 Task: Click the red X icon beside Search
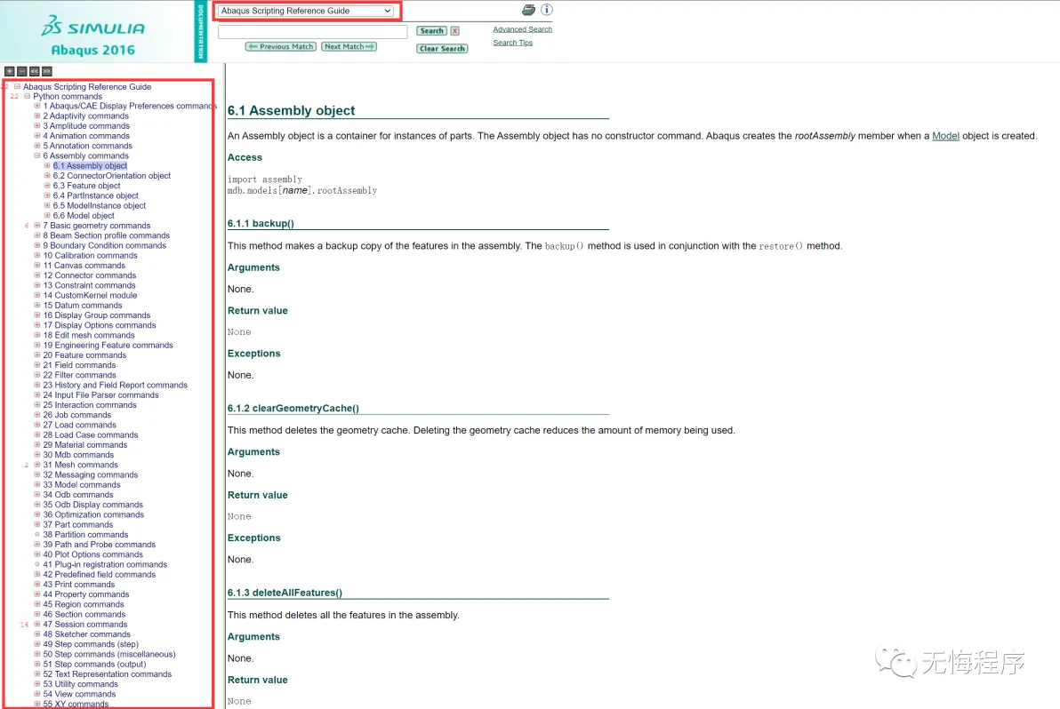pos(455,30)
